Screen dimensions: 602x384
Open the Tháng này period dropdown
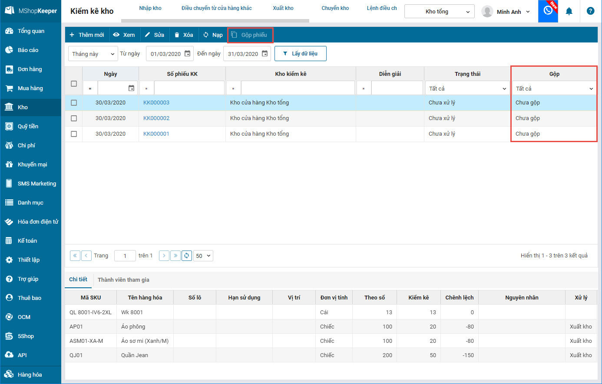(93, 54)
